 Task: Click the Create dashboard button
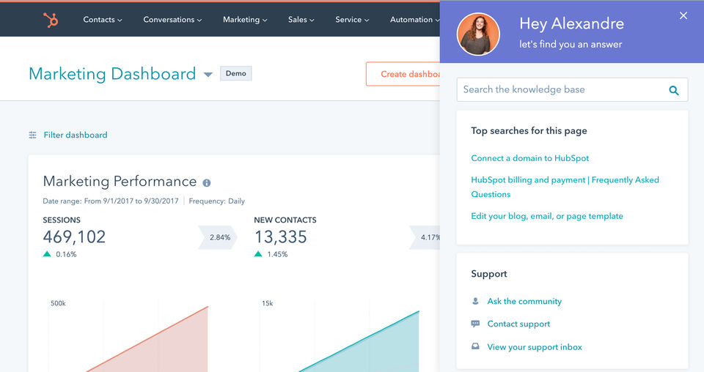click(x=403, y=74)
